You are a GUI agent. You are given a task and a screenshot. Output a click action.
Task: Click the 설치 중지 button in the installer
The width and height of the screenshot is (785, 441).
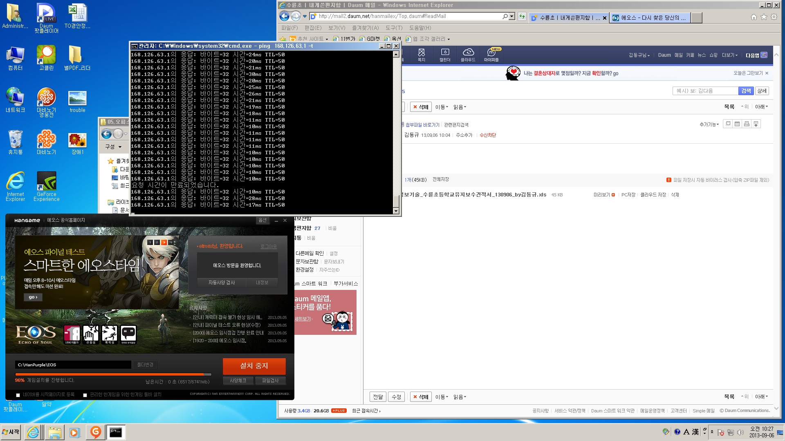(254, 366)
